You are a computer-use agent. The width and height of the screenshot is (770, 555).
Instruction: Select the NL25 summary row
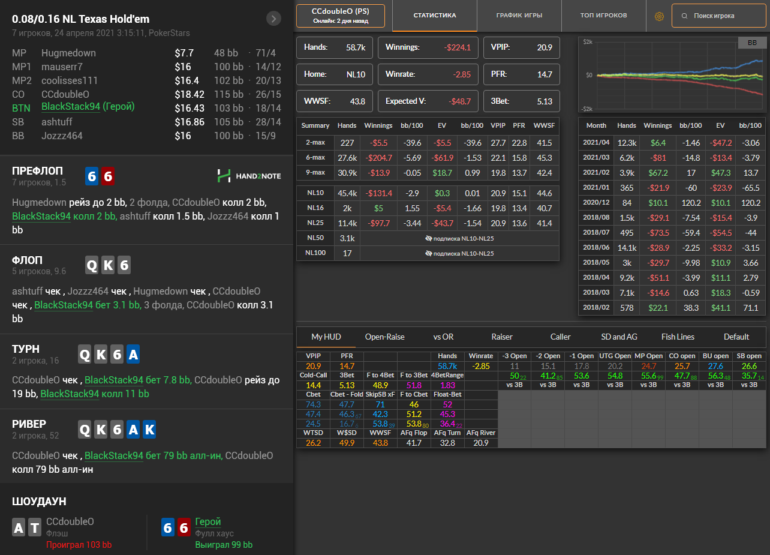(x=428, y=223)
